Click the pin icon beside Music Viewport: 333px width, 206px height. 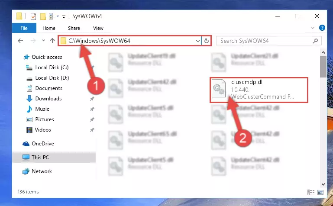coord(92,109)
